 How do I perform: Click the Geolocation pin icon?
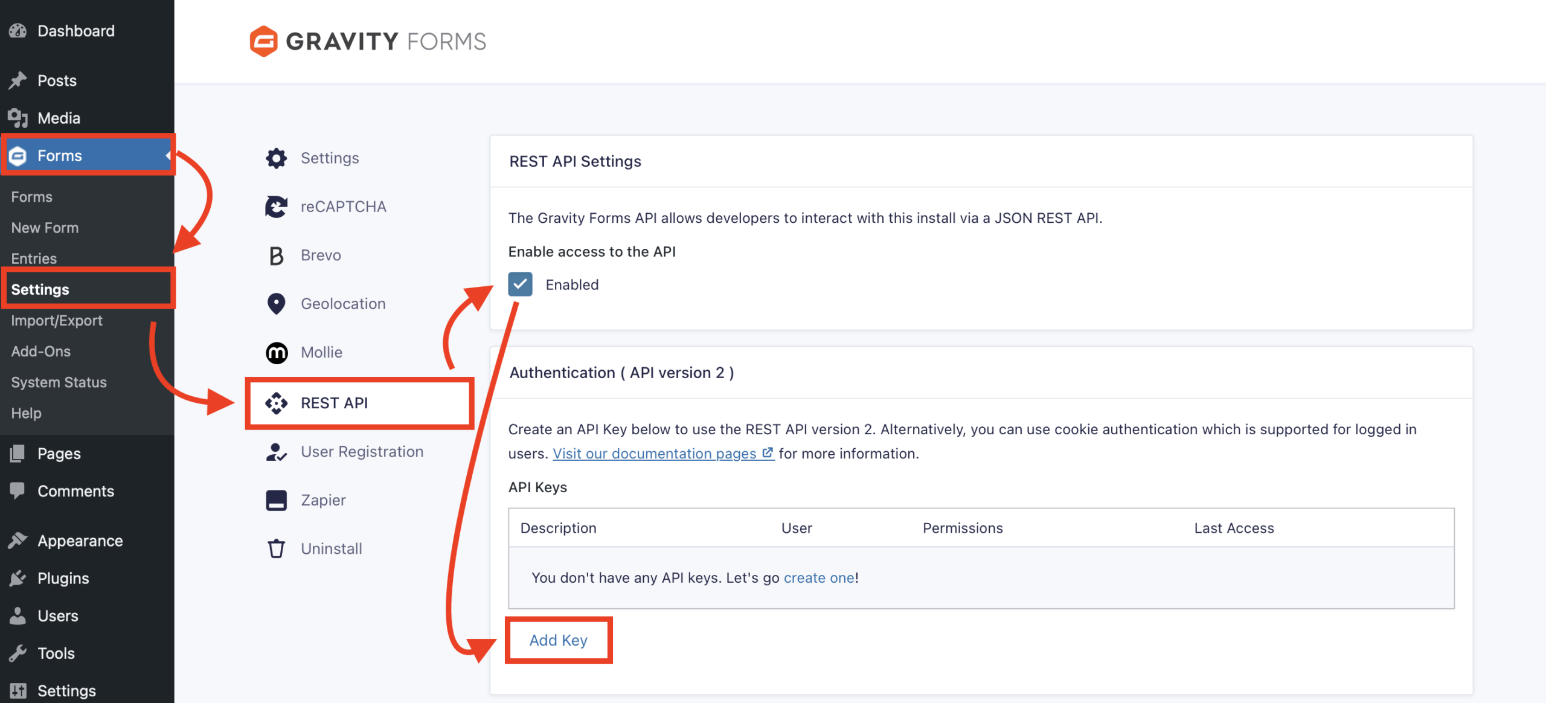coord(277,304)
